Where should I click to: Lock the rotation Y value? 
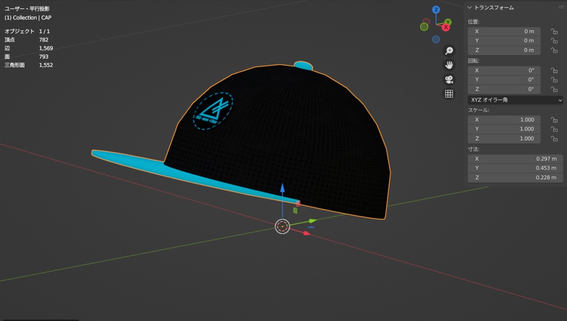coord(554,80)
